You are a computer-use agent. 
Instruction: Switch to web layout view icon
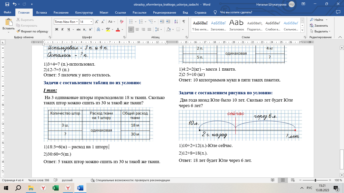(293, 180)
